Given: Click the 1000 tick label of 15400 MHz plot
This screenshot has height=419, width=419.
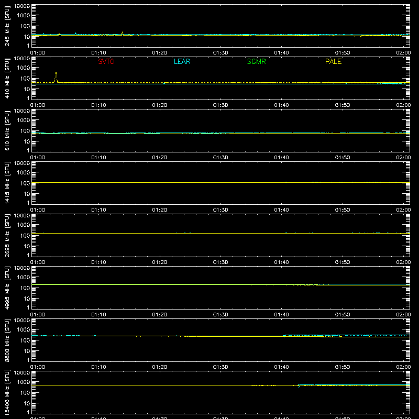Looking at the screenshot, I should pos(24,382).
